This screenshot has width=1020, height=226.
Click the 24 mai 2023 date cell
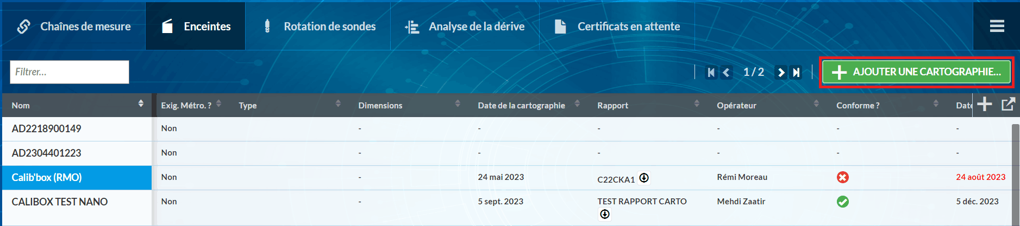pos(501,177)
